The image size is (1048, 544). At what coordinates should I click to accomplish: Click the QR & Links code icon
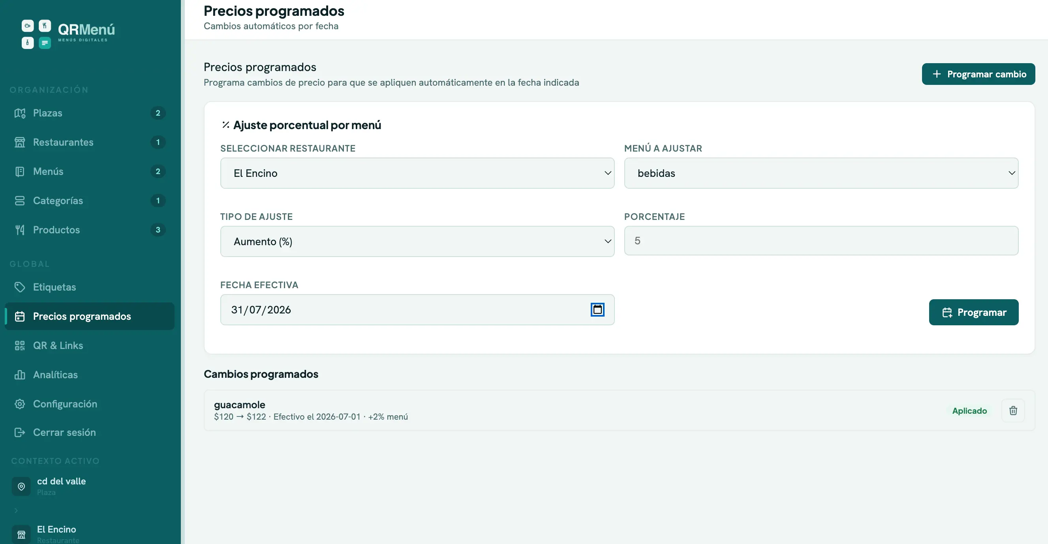(19, 345)
